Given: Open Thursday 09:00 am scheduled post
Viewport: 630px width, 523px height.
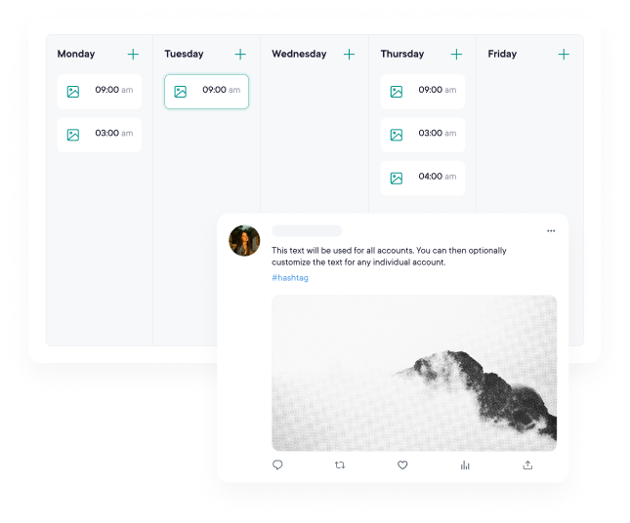Looking at the screenshot, I should point(423,92).
